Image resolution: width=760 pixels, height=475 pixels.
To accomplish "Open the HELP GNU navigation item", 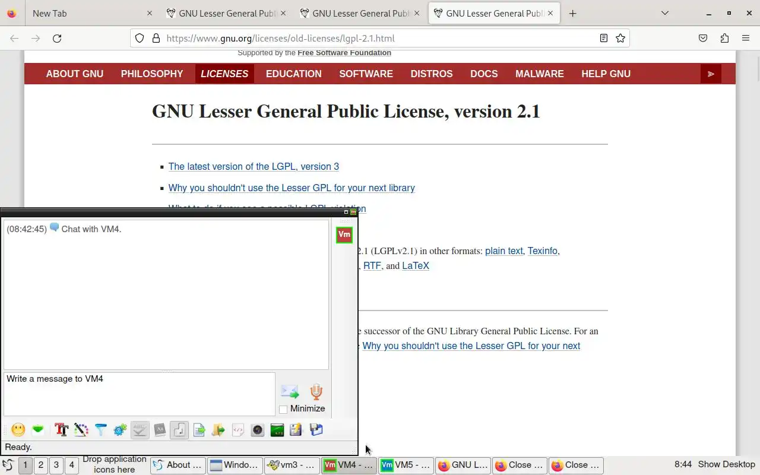I will [606, 74].
